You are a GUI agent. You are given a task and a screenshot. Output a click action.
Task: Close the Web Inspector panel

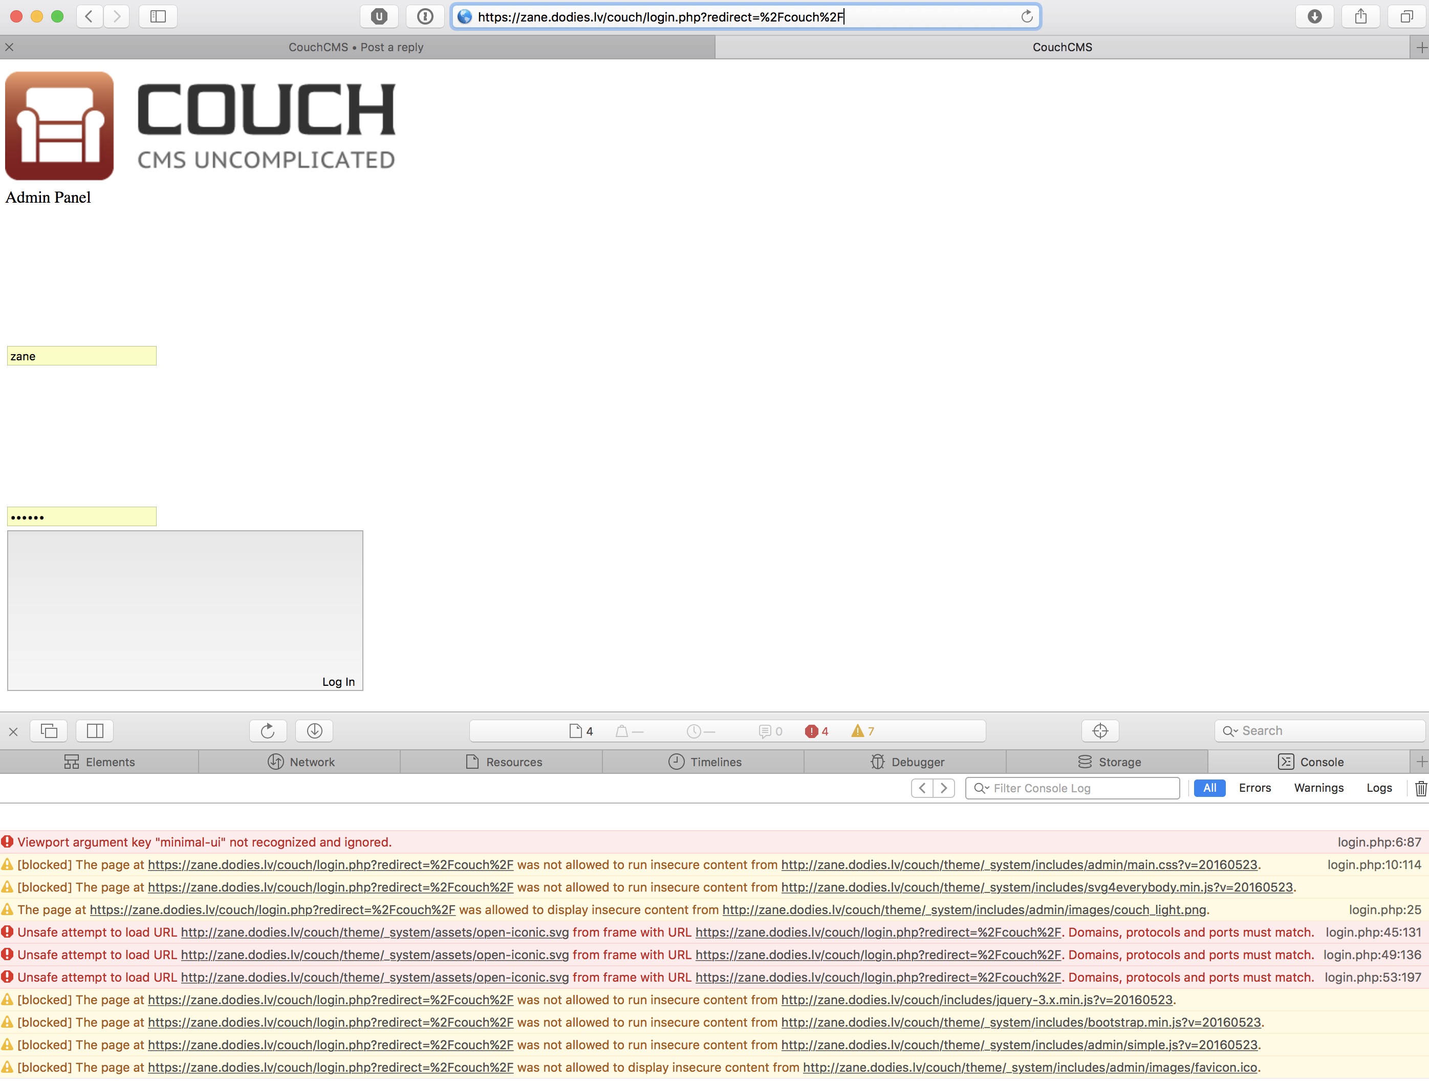click(x=13, y=731)
